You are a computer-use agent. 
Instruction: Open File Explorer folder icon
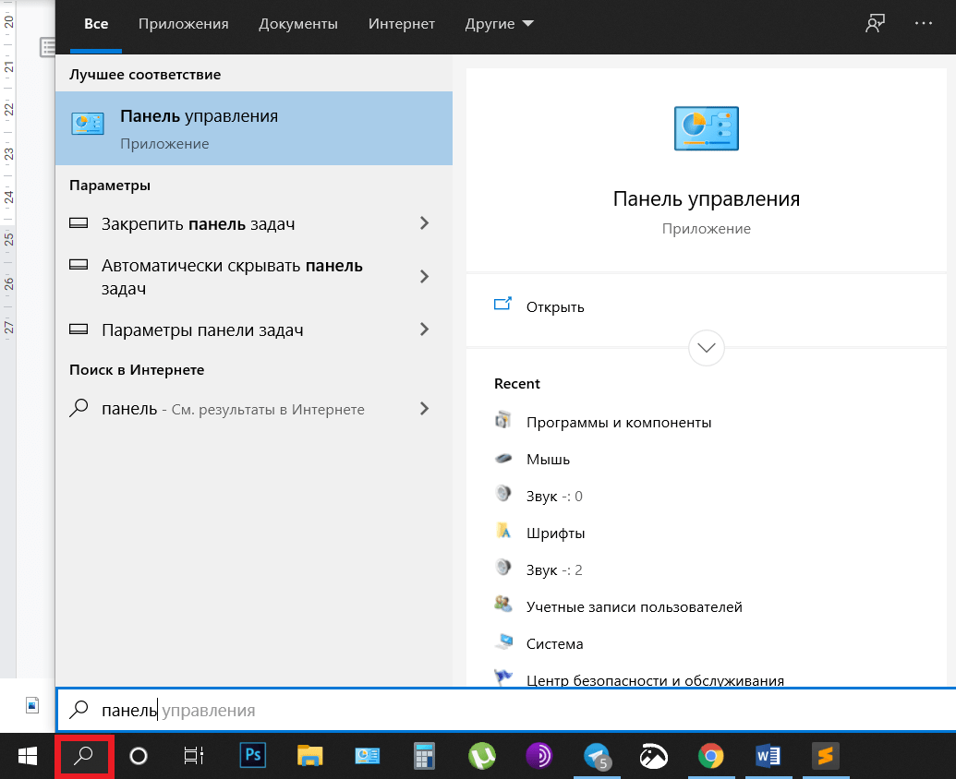310,756
